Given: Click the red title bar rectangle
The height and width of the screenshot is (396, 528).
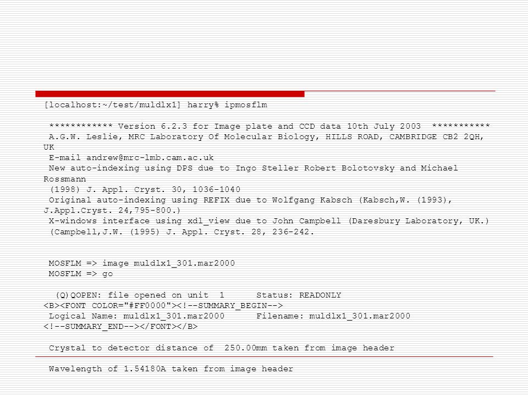Looking at the screenshot, I should click(x=170, y=94).
